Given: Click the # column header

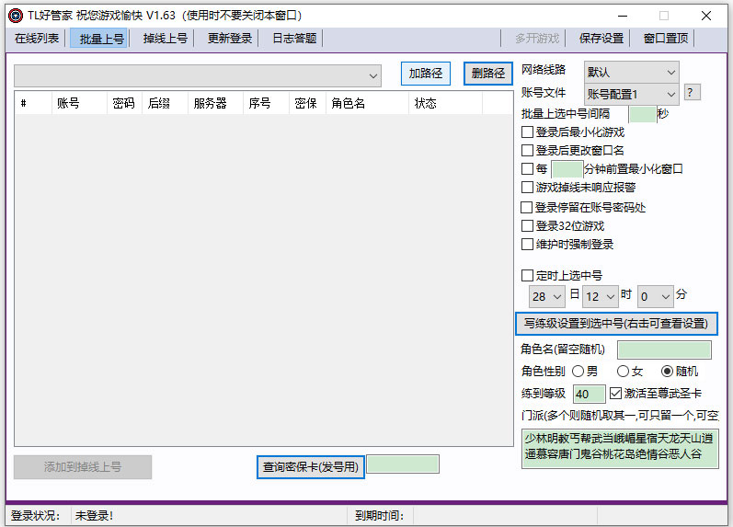Looking at the screenshot, I should click(x=33, y=103).
